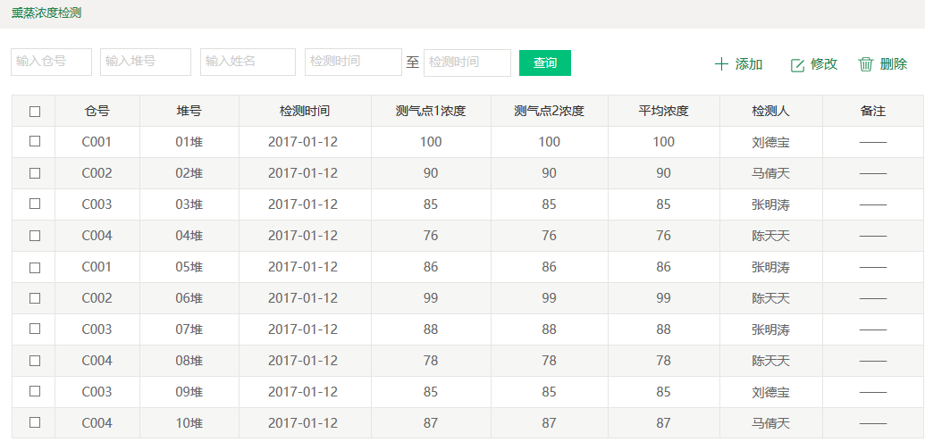Select the 02堆 cell
Viewport: 925px width, 442px height.
coord(189,173)
